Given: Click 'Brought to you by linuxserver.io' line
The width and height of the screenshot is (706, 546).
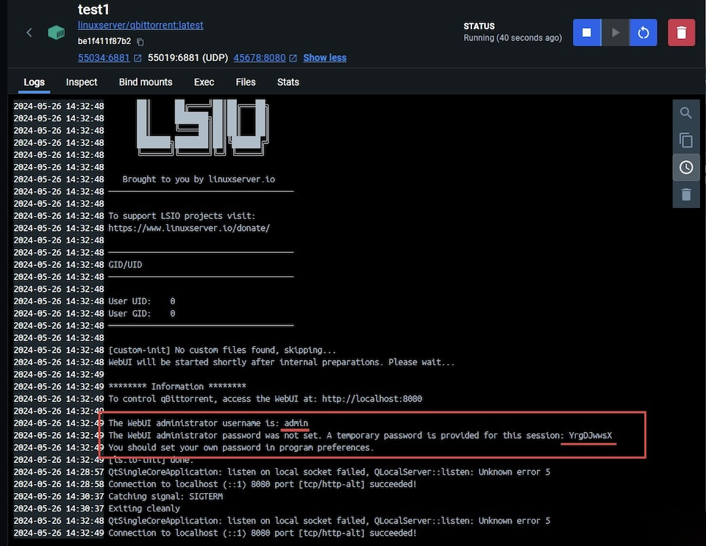Looking at the screenshot, I should tap(199, 179).
